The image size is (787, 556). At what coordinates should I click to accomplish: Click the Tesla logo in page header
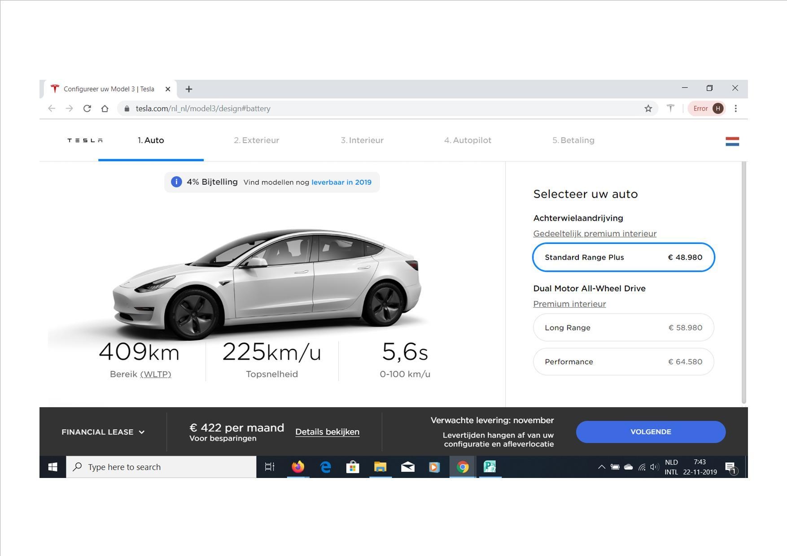click(85, 140)
